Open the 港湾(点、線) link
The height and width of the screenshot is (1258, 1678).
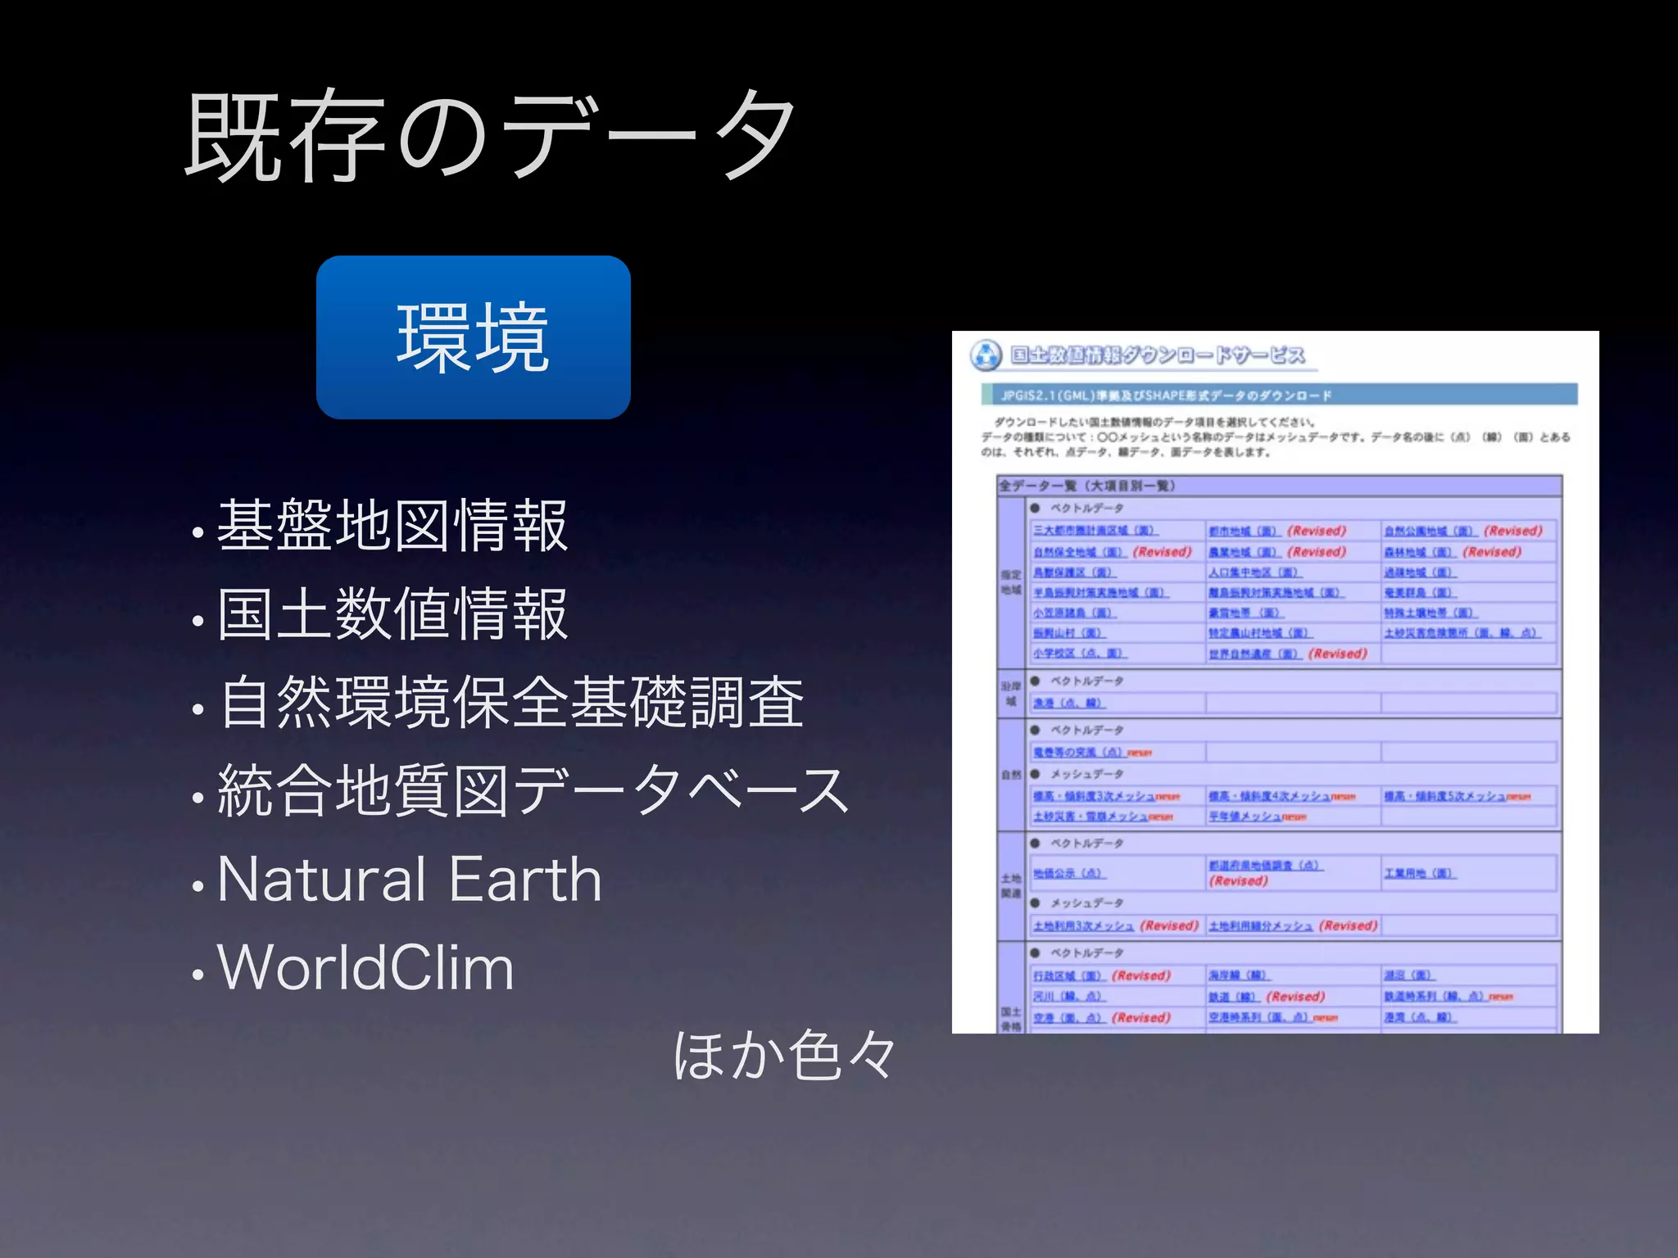pyautogui.click(x=1420, y=1017)
